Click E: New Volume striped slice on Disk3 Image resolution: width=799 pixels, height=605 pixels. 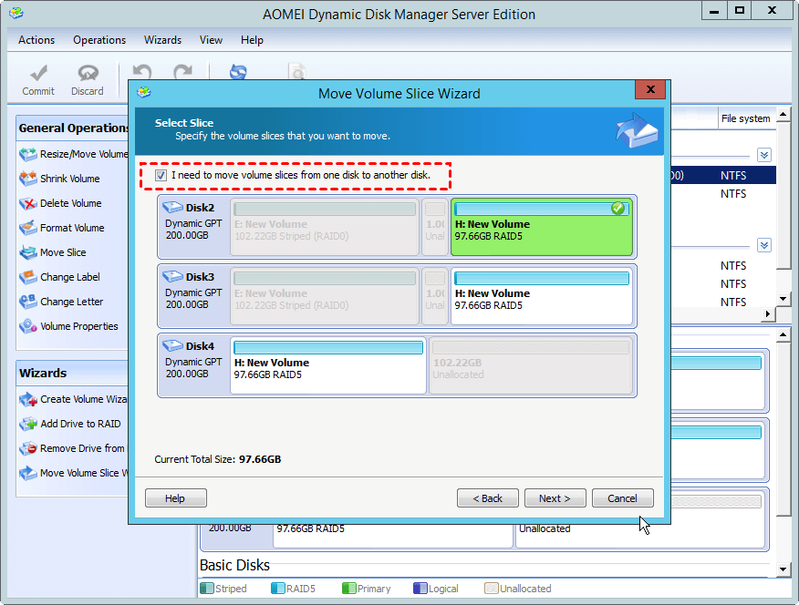(x=325, y=296)
